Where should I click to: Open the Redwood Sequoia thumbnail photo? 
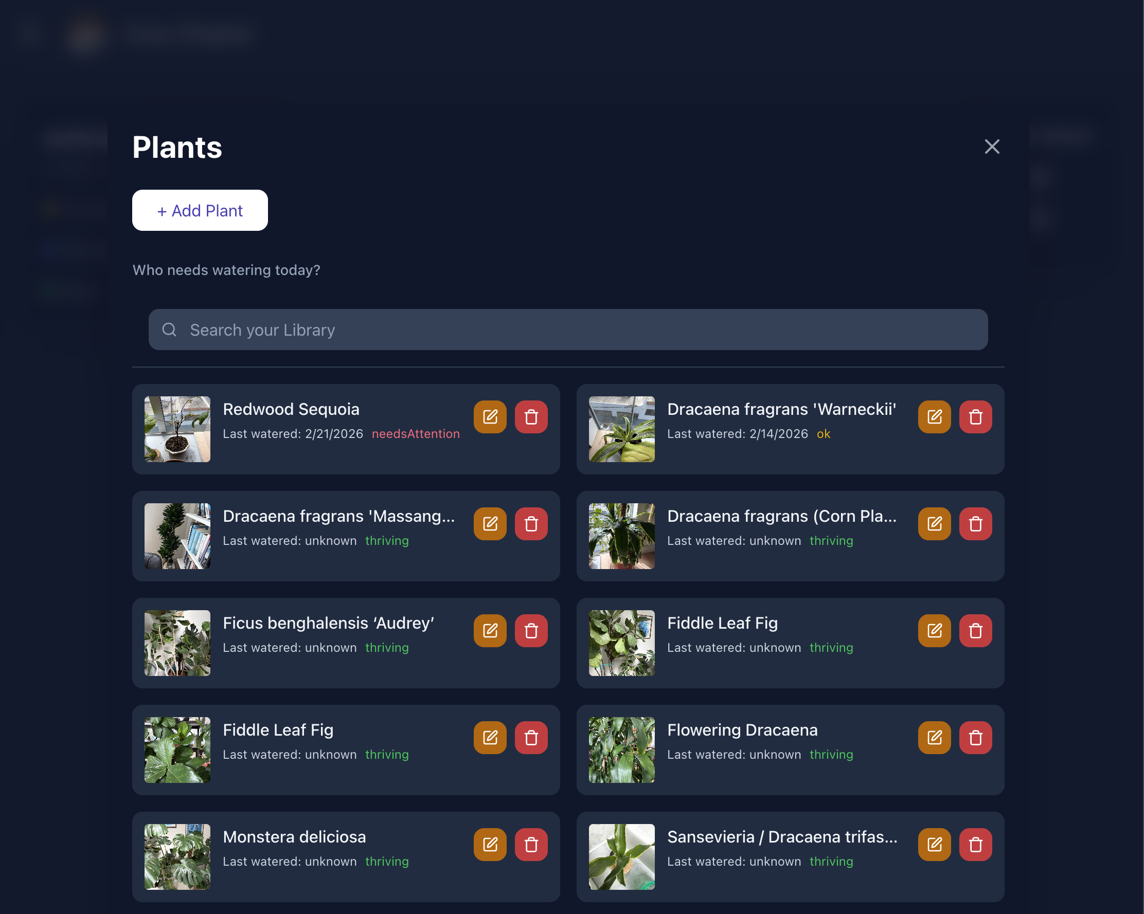point(177,429)
